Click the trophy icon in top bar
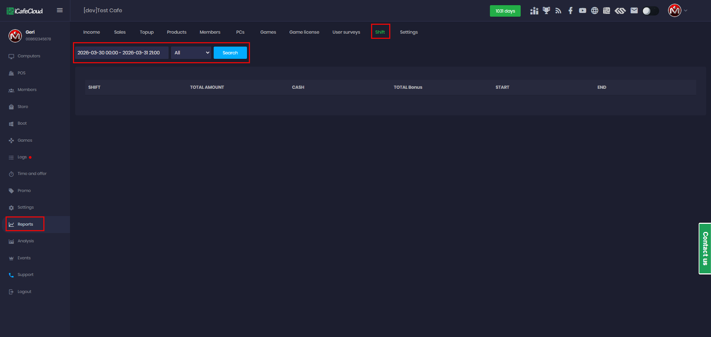The image size is (711, 337). click(x=546, y=11)
